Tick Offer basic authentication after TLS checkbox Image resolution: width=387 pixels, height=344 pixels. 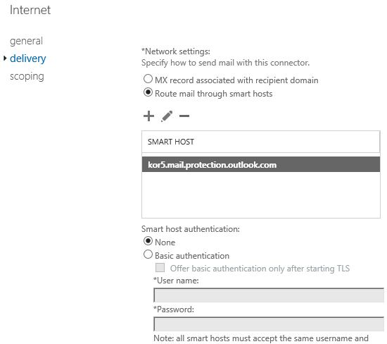coord(160,267)
